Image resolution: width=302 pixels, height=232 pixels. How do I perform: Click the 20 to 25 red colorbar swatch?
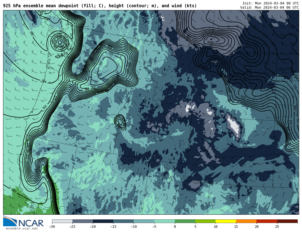(267, 221)
